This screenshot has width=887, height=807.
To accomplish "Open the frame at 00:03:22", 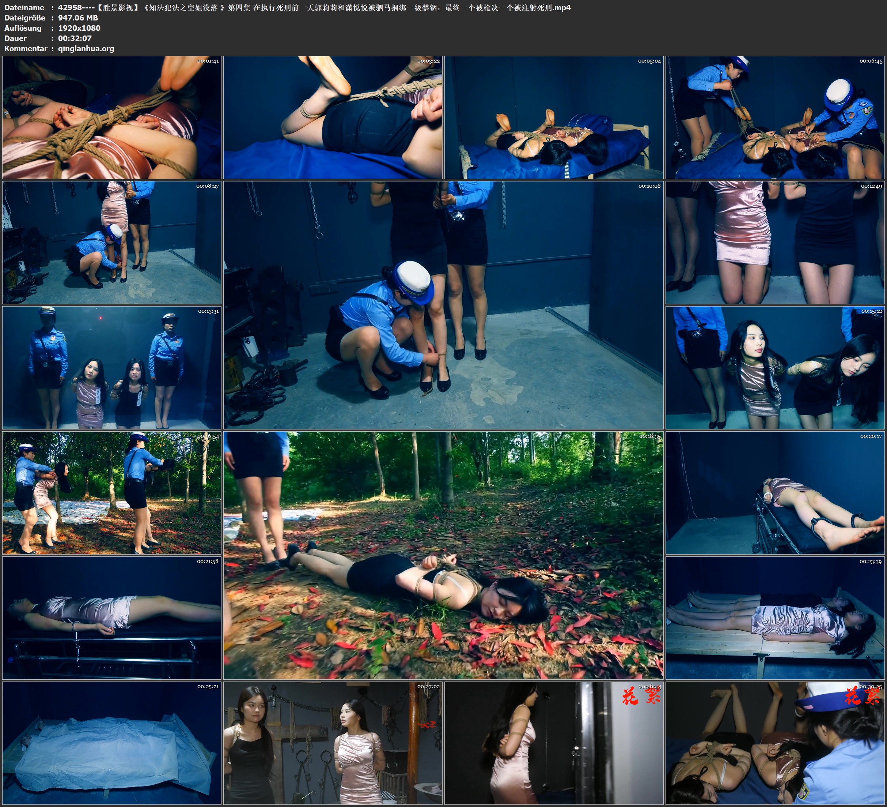I will (x=333, y=117).
